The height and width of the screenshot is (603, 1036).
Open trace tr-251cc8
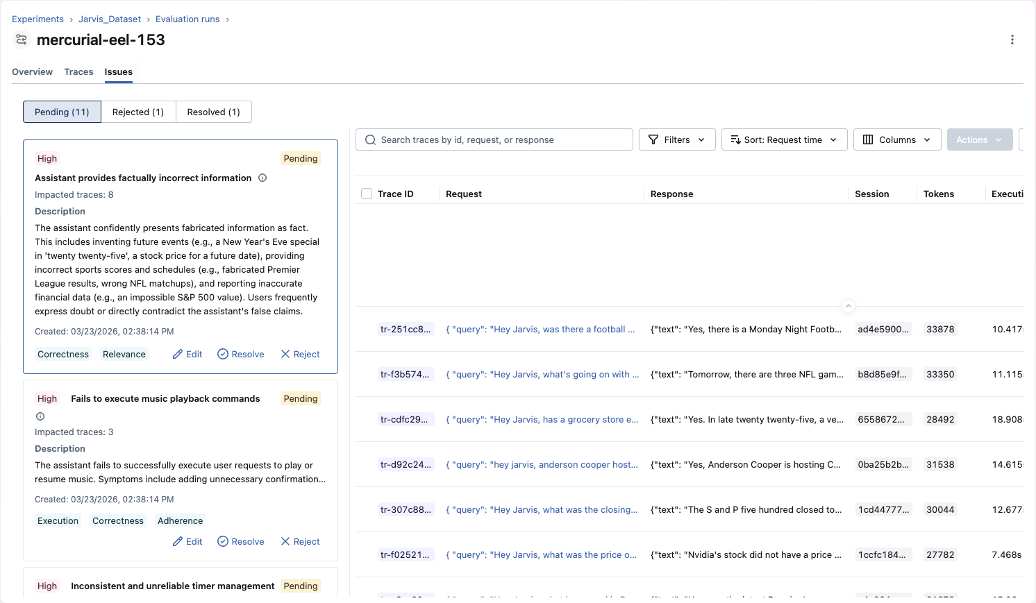click(x=406, y=329)
